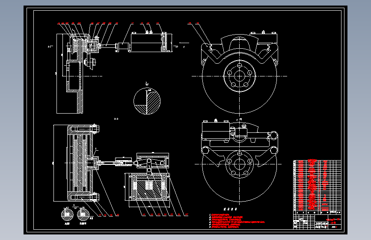Select part balloon number 04

tap(73, 23)
